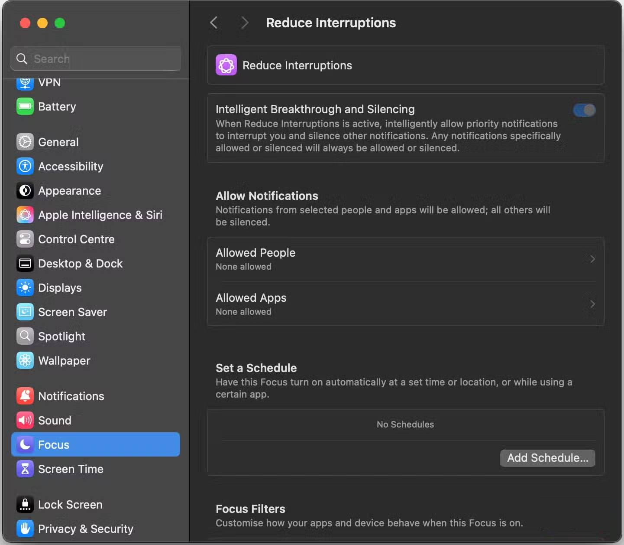
Task: Expand the Allowed People section
Action: [405, 259]
